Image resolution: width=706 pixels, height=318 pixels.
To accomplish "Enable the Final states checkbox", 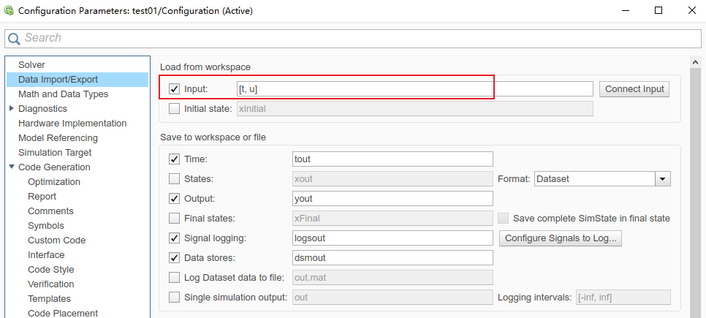I will [x=174, y=219].
